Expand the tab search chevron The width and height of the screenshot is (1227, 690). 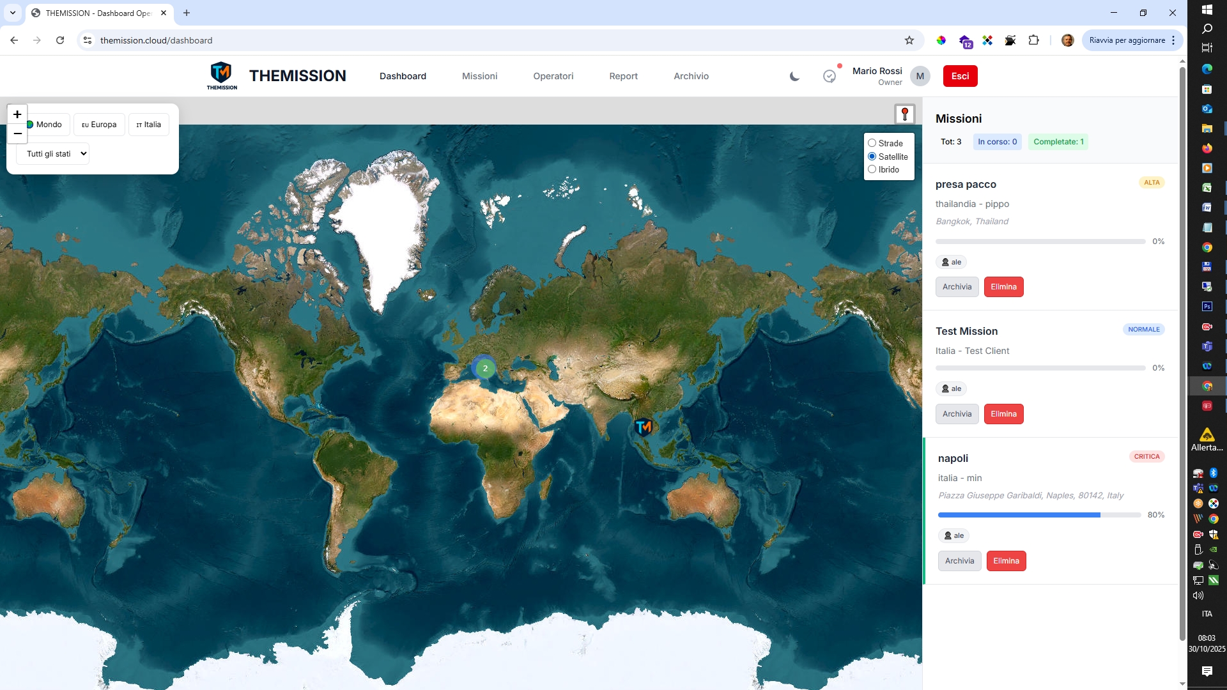tap(12, 13)
